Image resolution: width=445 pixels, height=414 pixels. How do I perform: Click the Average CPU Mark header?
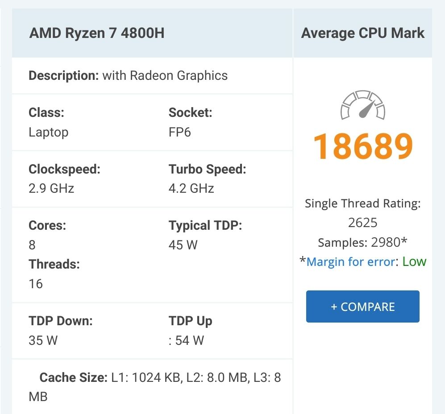tap(362, 33)
